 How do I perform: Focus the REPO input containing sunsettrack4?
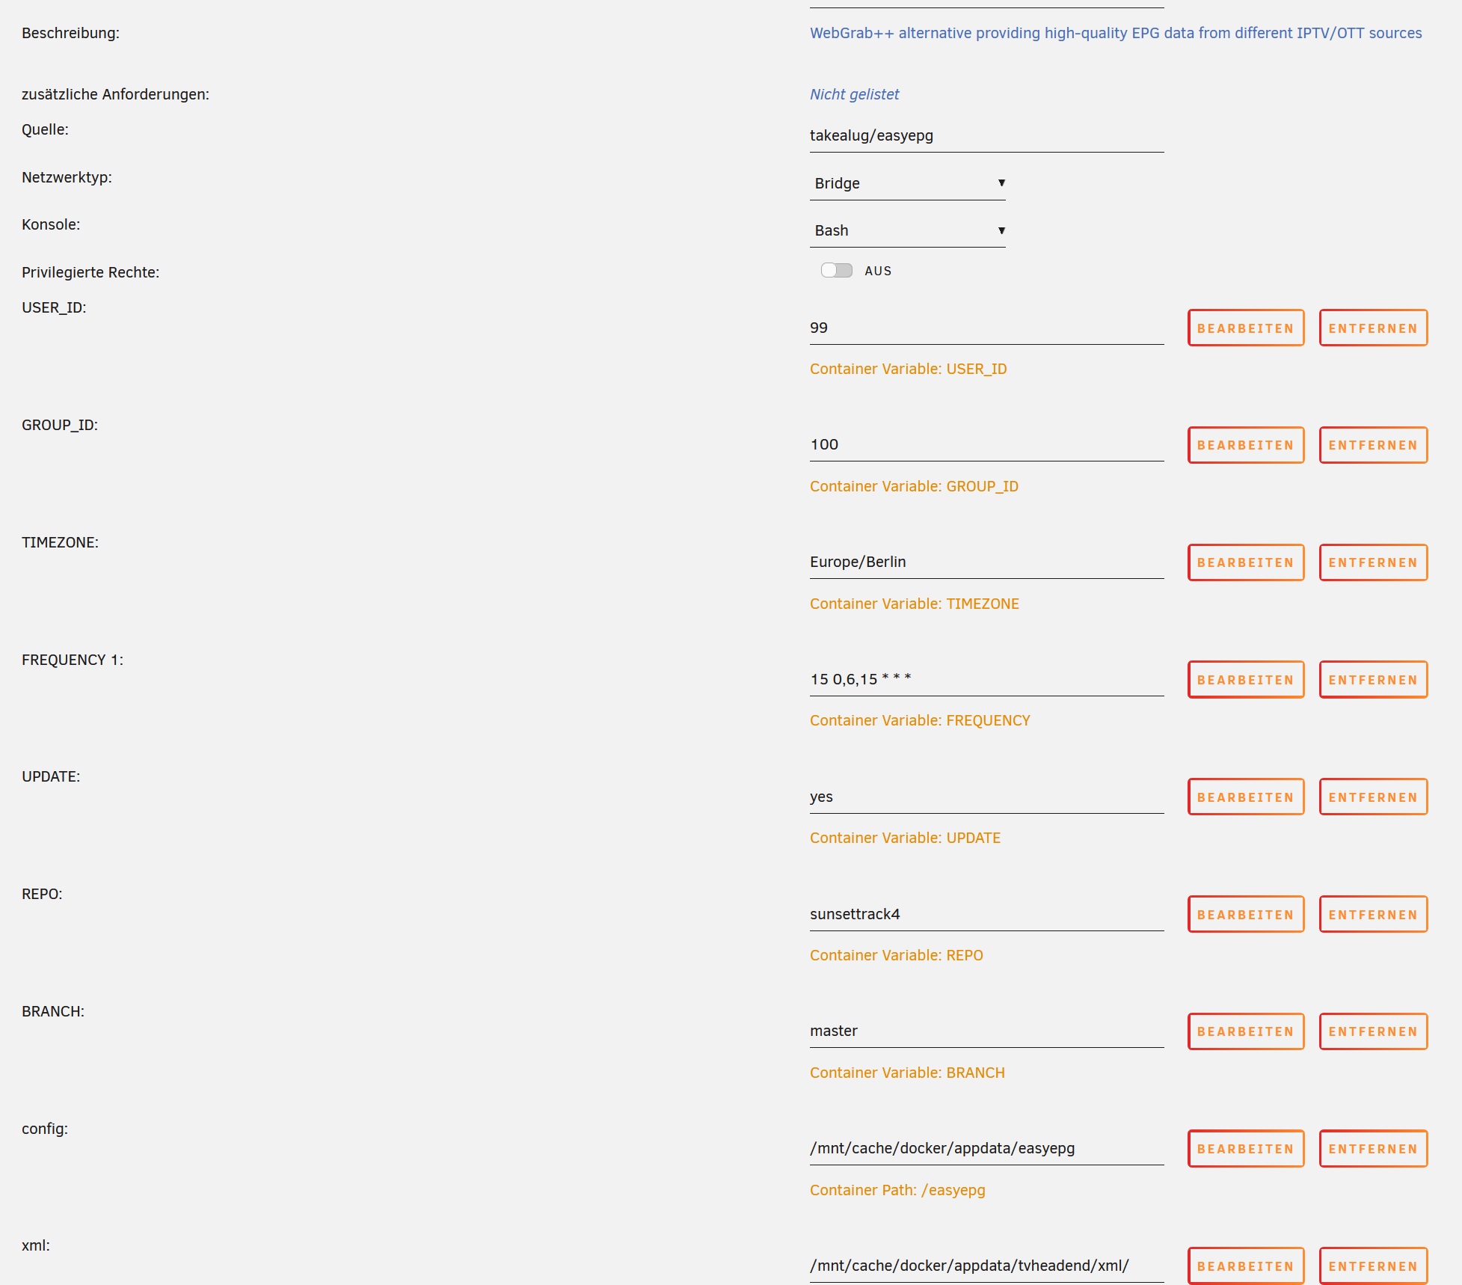coord(986,914)
